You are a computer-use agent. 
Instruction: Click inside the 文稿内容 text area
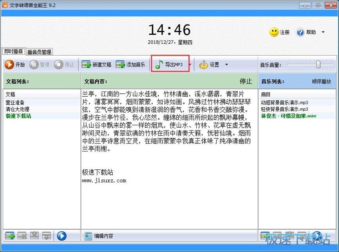pos(169,159)
